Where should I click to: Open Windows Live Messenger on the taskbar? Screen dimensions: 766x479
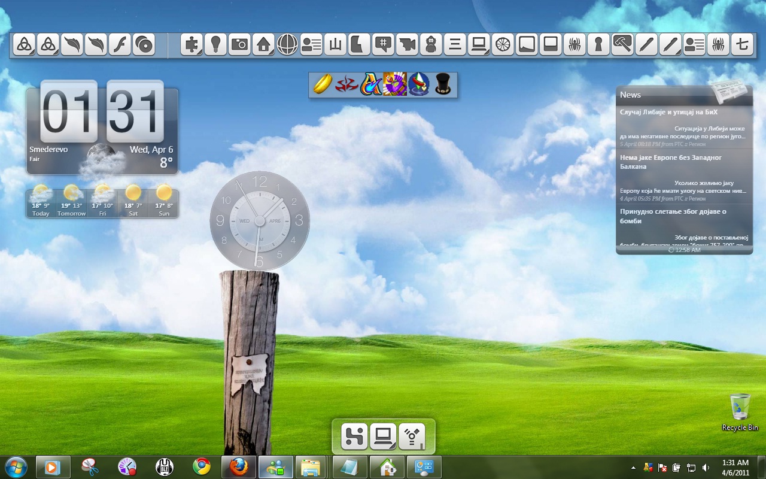[276, 467]
